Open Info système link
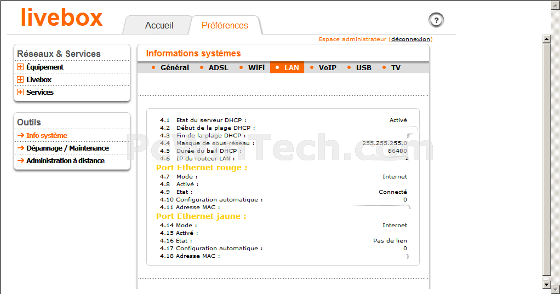This screenshot has width=560, height=294. (x=47, y=136)
